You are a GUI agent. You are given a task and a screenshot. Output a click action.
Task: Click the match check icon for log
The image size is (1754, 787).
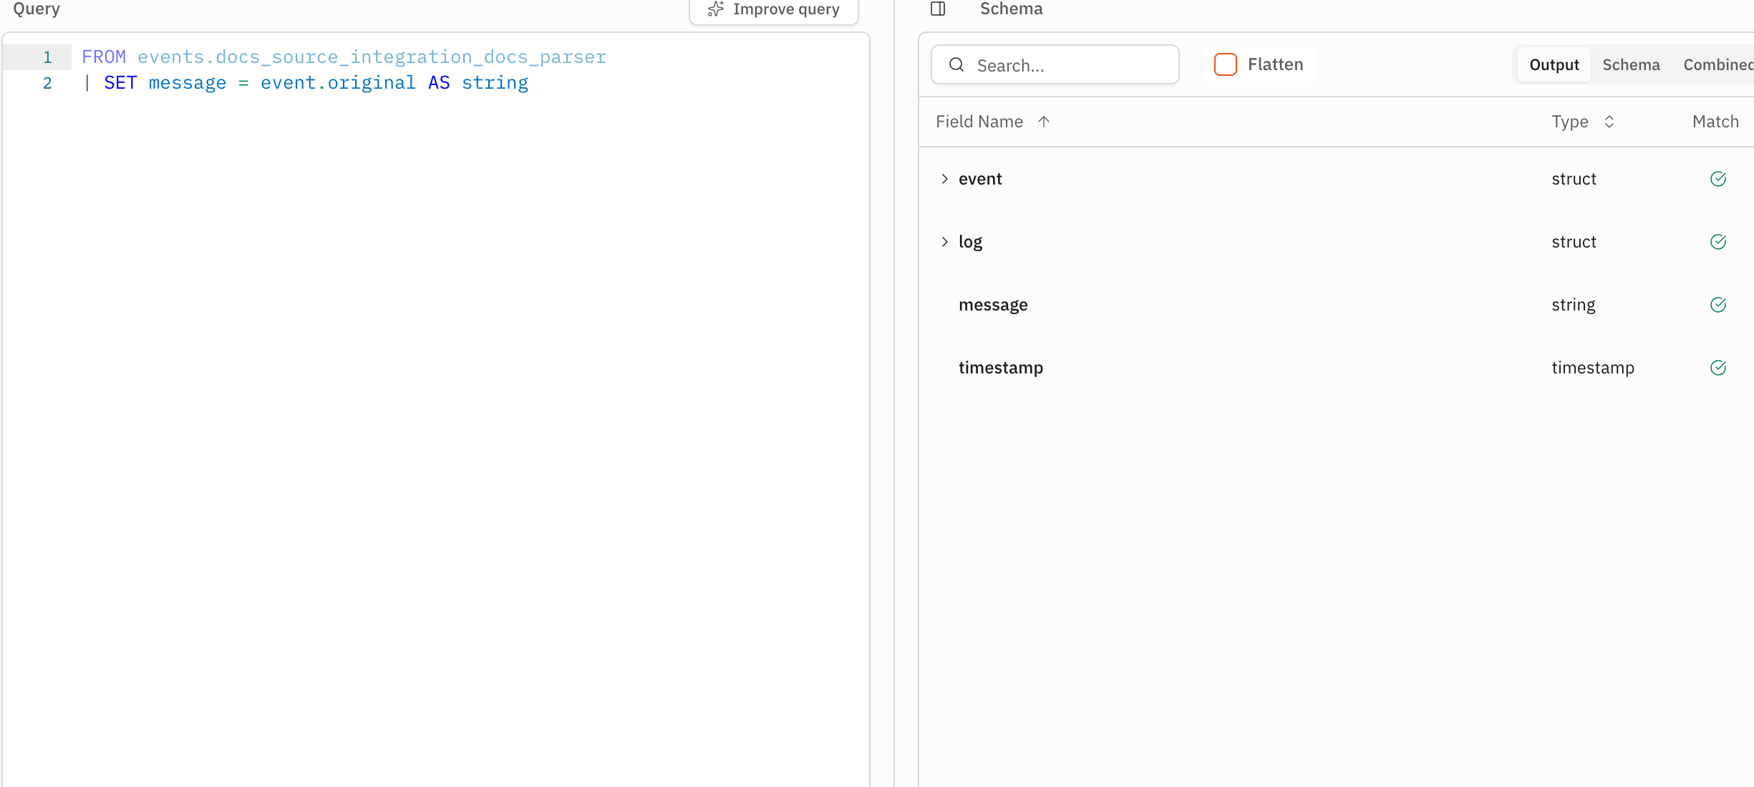(x=1717, y=242)
